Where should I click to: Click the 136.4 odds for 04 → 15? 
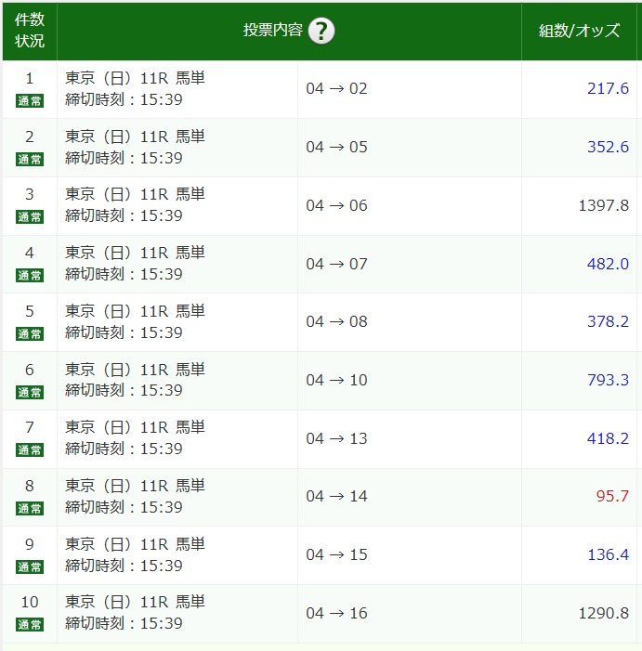[608, 554]
